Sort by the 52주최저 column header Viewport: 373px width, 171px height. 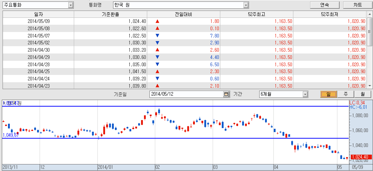[330, 14]
